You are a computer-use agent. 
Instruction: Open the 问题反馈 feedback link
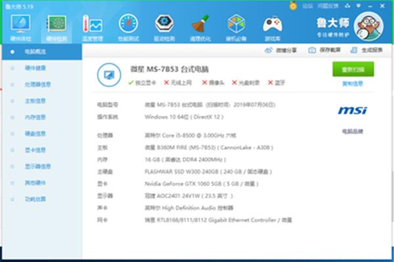[328, 6]
